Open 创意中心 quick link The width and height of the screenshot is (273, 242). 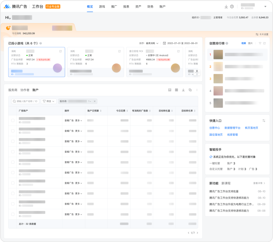coord(215,128)
